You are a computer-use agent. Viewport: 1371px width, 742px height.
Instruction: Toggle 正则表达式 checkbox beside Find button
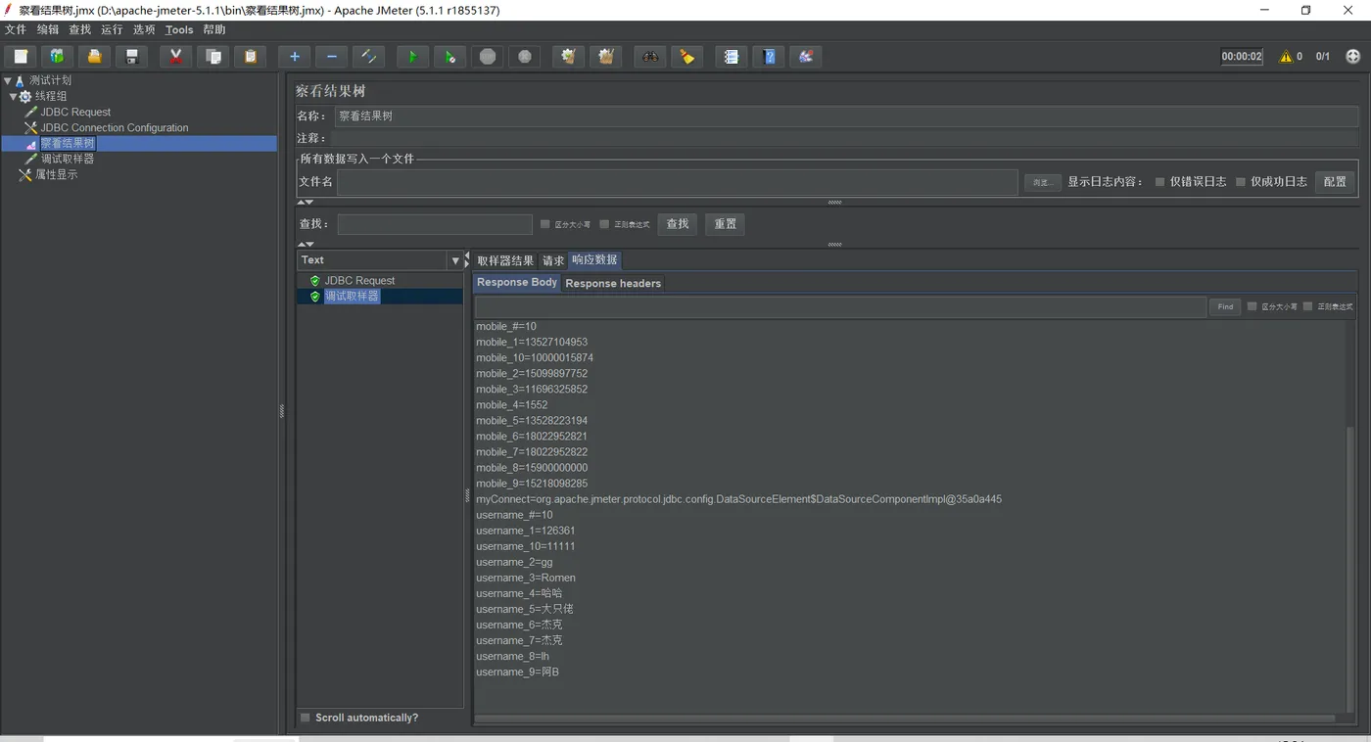click(1307, 306)
